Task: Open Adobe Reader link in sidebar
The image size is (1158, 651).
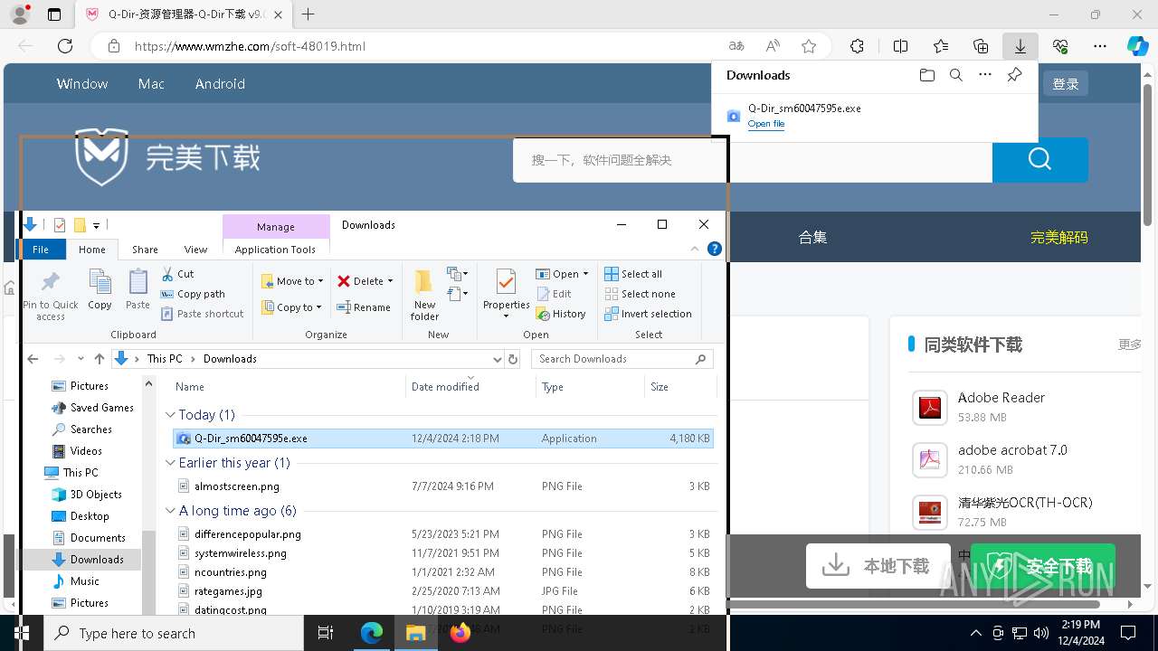Action: pyautogui.click(x=1001, y=397)
